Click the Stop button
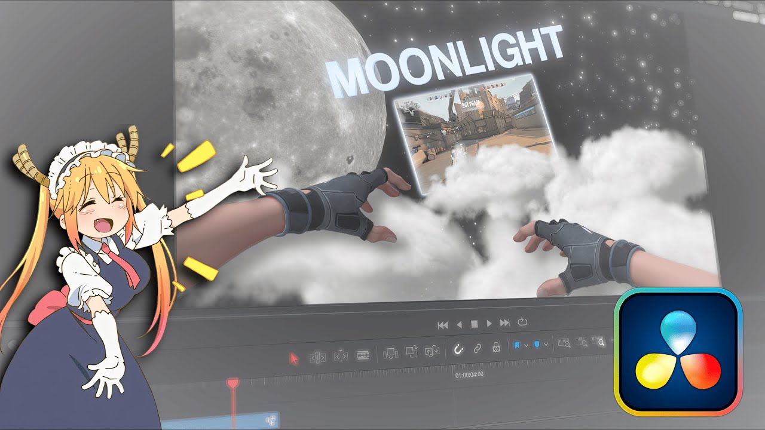Image resolution: width=765 pixels, height=430 pixels. [475, 324]
